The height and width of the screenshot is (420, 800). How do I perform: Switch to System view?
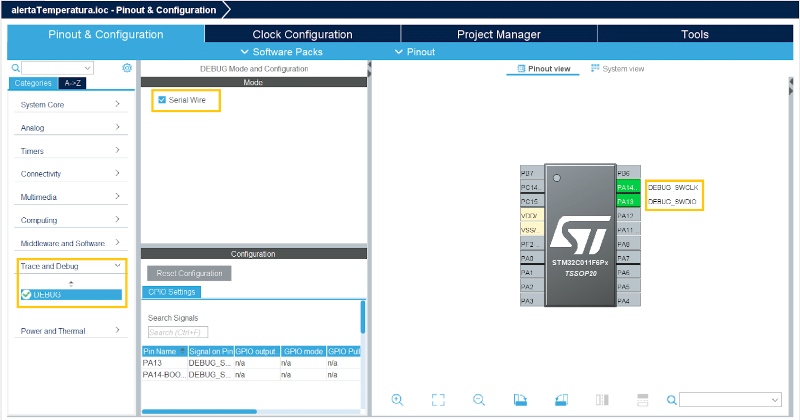pyautogui.click(x=618, y=69)
